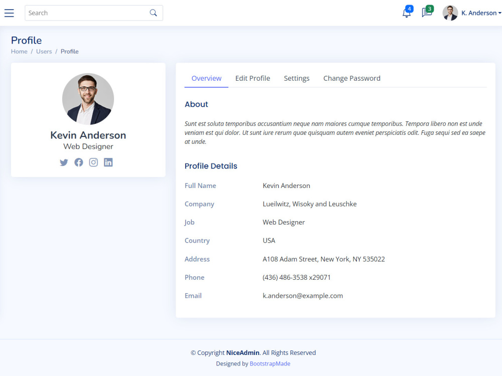Go to the Change Password tab
This screenshot has width=502, height=376.
[352, 78]
